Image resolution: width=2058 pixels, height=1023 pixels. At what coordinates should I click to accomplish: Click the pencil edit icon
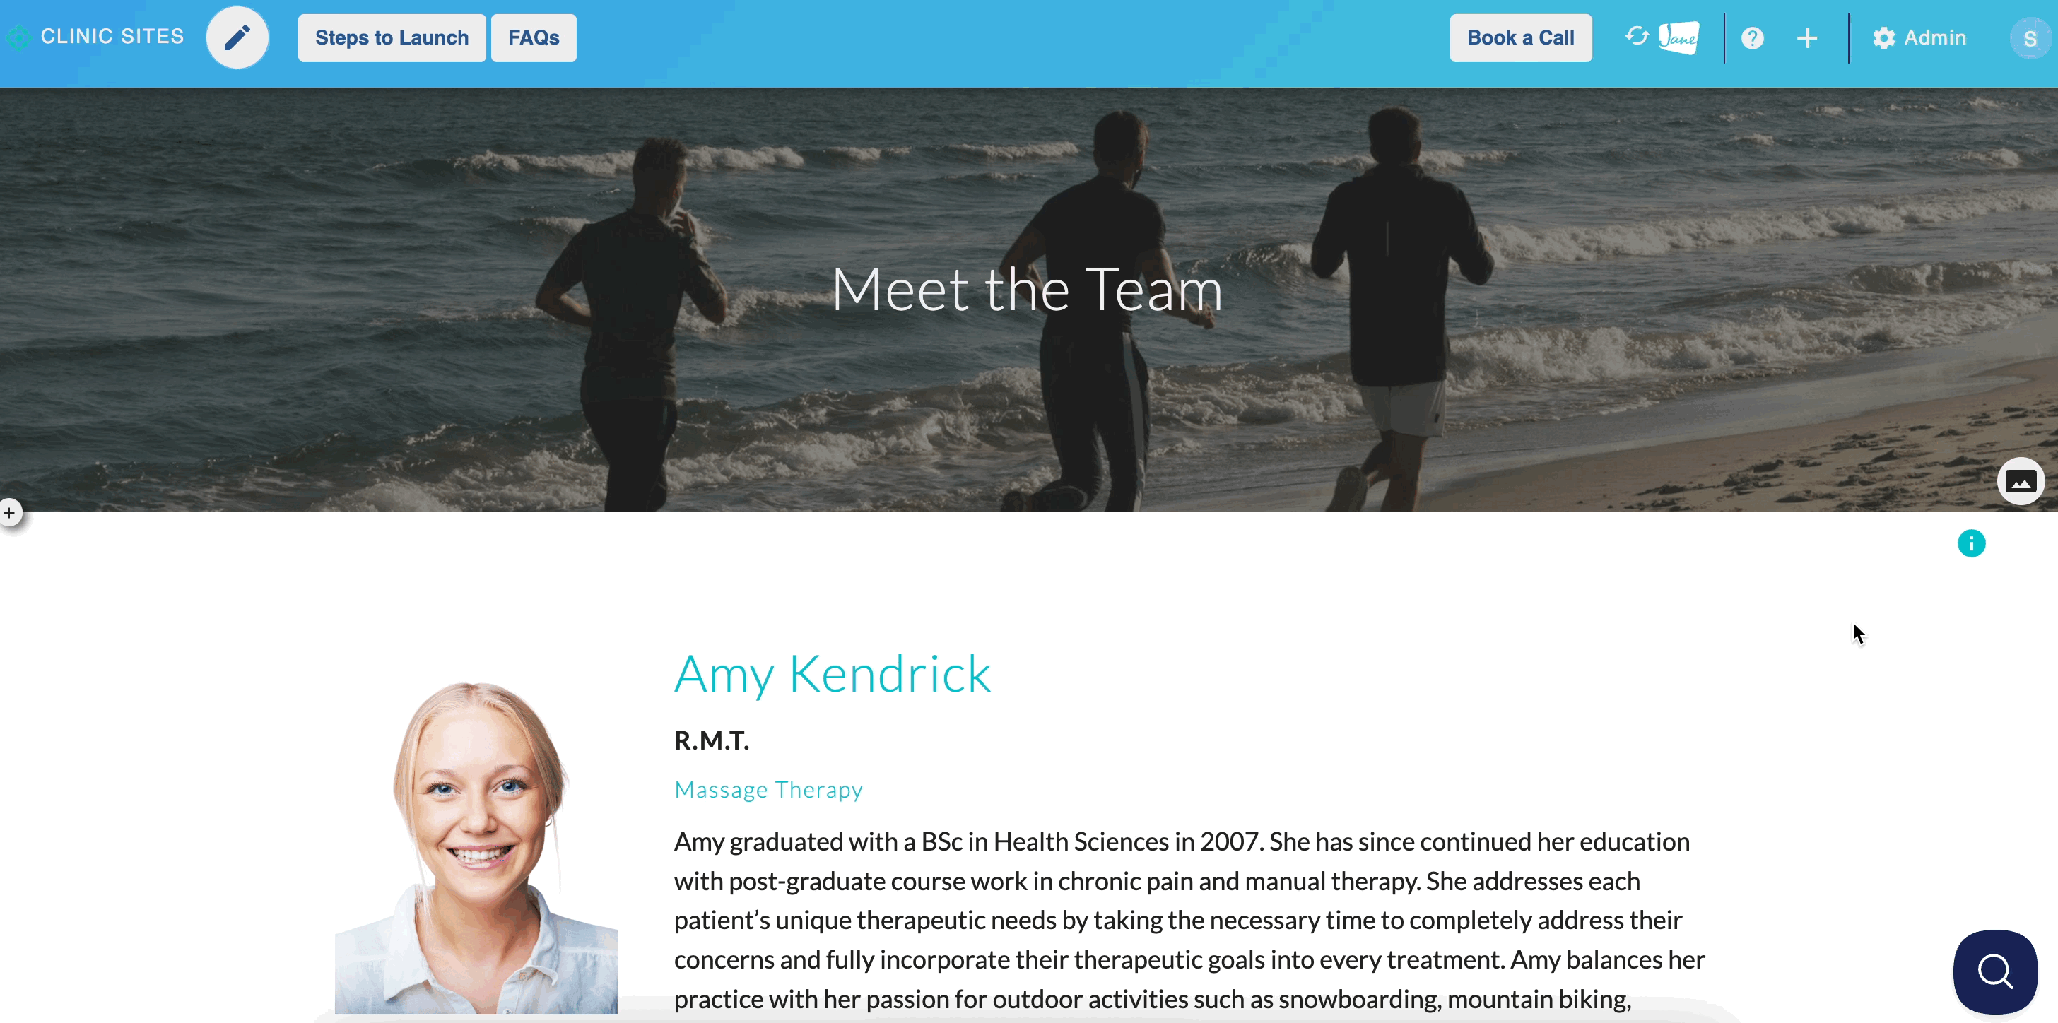[x=237, y=37]
